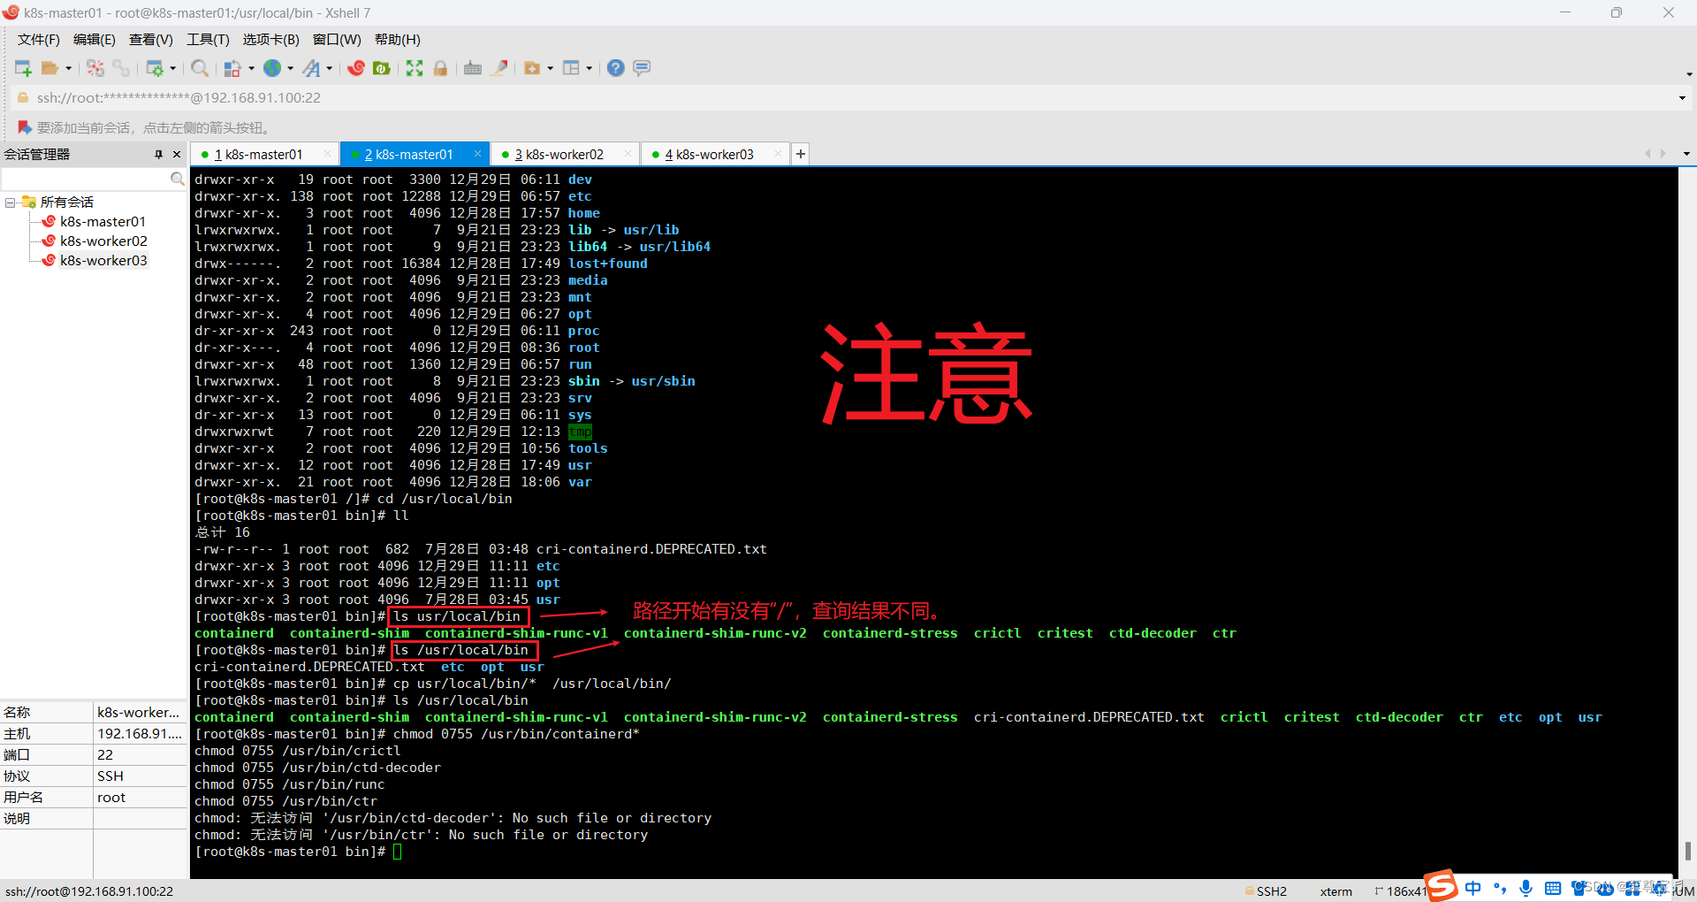Close the 3 k8s-worker02 tab
The image size is (1697, 902).
[628, 154]
